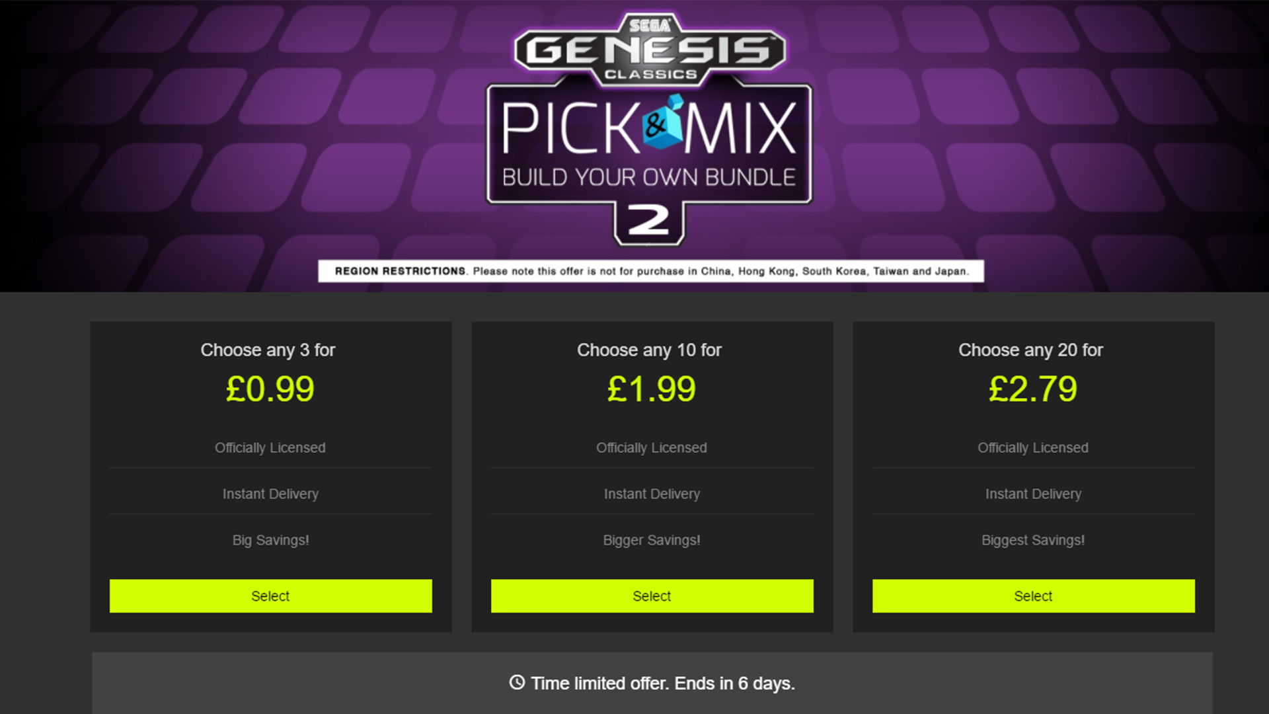Click the Choose any 10 for heading
Image resolution: width=1269 pixels, height=714 pixels.
(649, 350)
